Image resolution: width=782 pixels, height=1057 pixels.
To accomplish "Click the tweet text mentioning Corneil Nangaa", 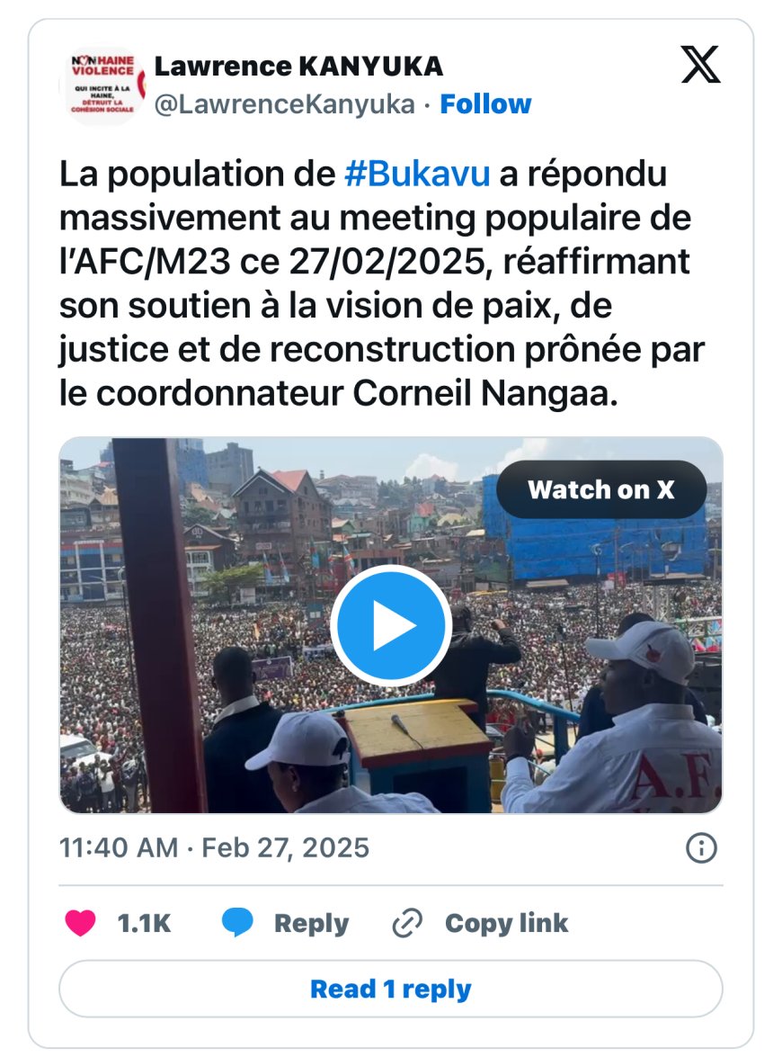I will [x=382, y=283].
